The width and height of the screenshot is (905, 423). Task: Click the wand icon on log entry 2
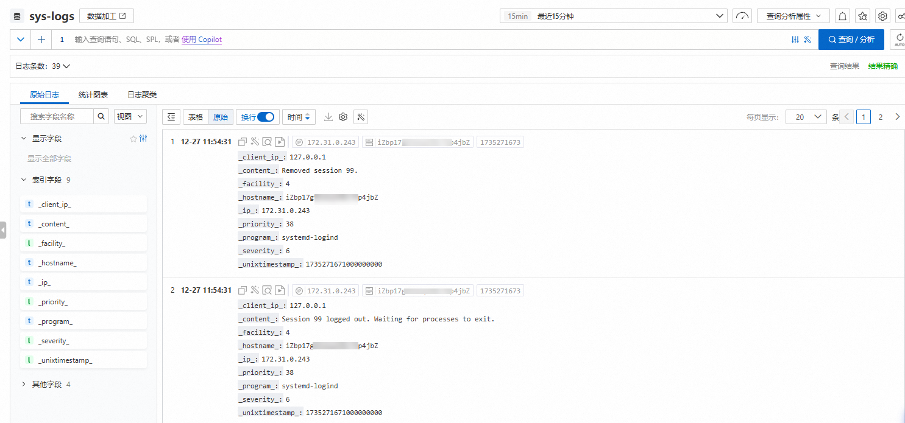[x=255, y=290]
